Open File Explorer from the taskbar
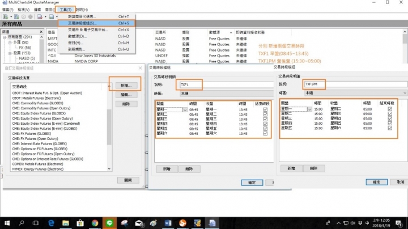408x229 pixels. tap(66, 223)
